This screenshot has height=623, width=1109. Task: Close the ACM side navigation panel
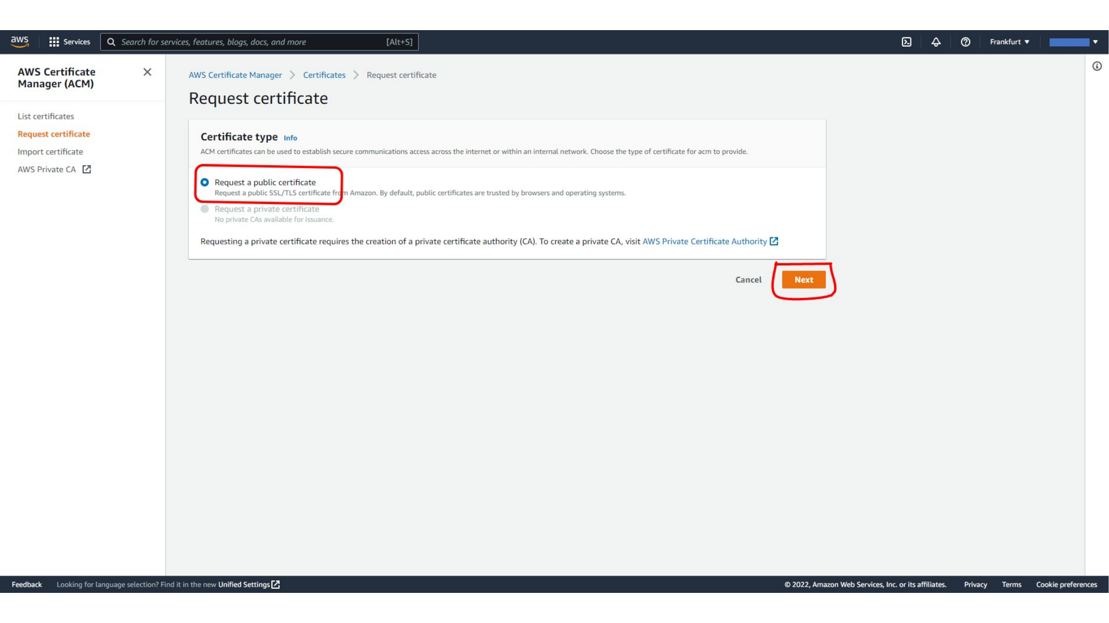[x=148, y=72]
